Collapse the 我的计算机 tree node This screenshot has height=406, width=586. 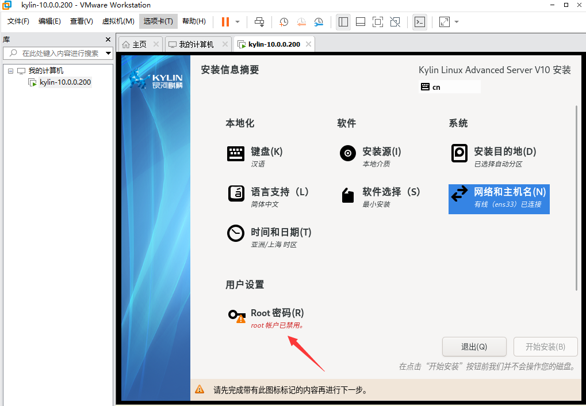(10, 71)
